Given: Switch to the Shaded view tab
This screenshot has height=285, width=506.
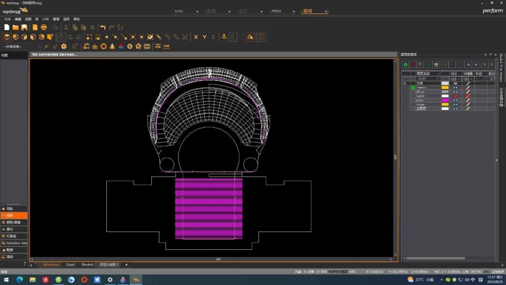Looking at the screenshot, I should pyautogui.click(x=87, y=265).
